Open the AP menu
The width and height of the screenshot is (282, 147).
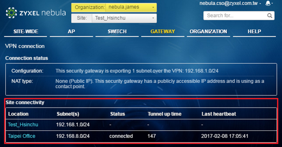(72, 32)
